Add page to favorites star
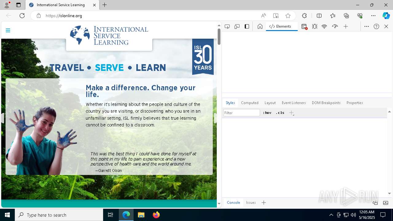The image size is (393, 221). (x=288, y=16)
